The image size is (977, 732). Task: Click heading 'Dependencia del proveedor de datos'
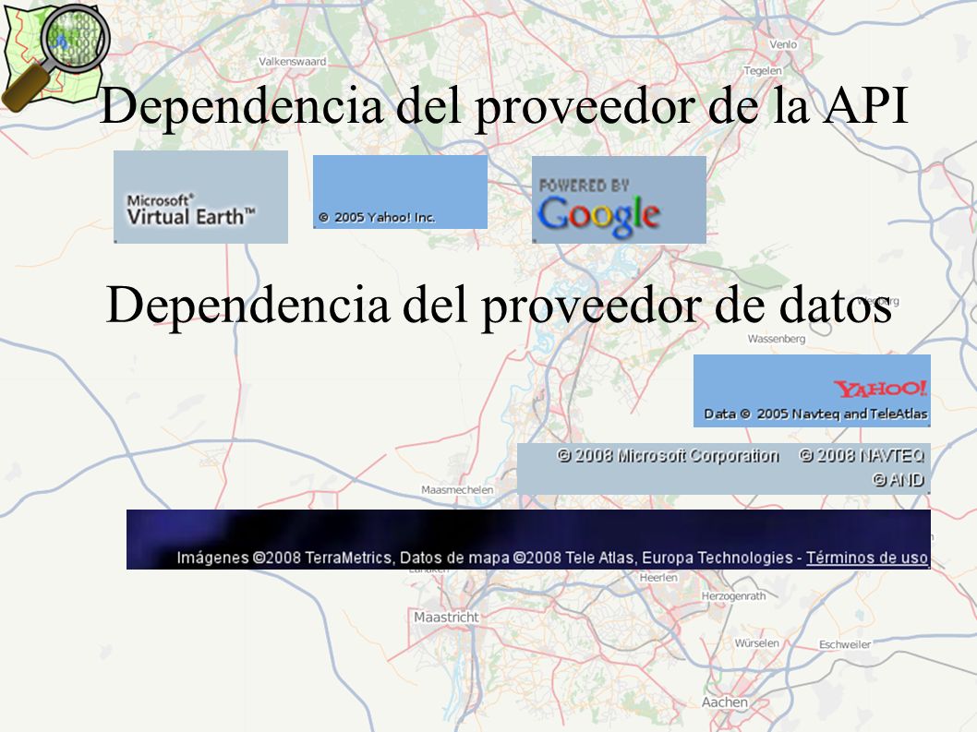[x=499, y=306]
